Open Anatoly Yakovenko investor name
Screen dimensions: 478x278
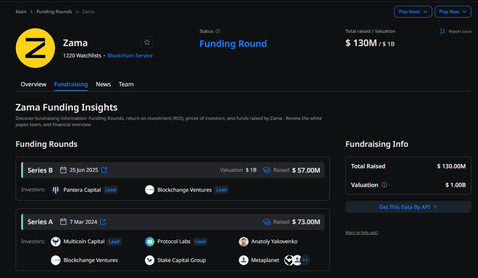pyautogui.click(x=274, y=241)
